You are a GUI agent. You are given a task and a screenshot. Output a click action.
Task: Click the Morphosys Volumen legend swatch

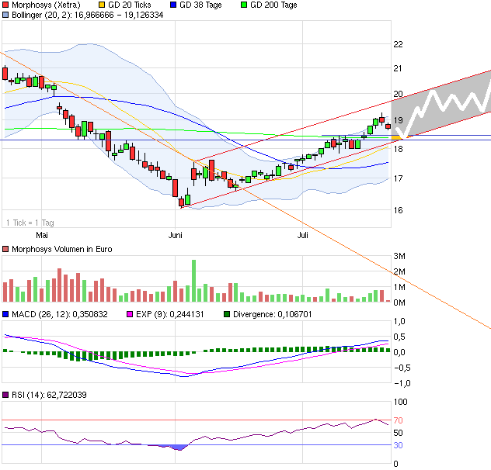tap(5, 249)
